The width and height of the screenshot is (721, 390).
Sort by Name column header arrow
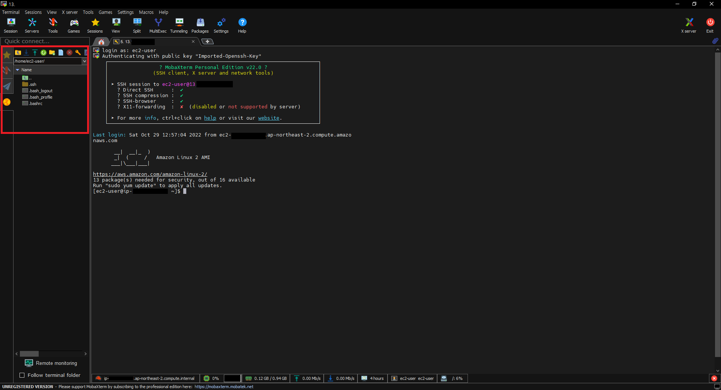tap(17, 70)
